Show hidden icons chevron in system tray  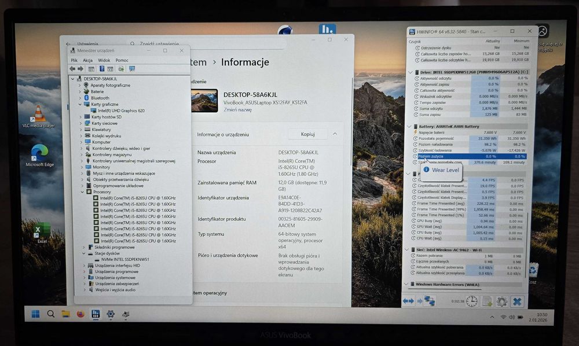(492, 317)
